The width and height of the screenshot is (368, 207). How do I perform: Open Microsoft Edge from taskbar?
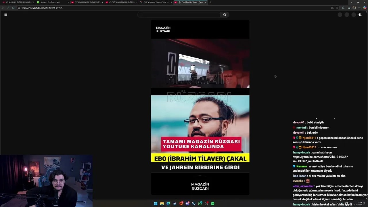point(168,204)
